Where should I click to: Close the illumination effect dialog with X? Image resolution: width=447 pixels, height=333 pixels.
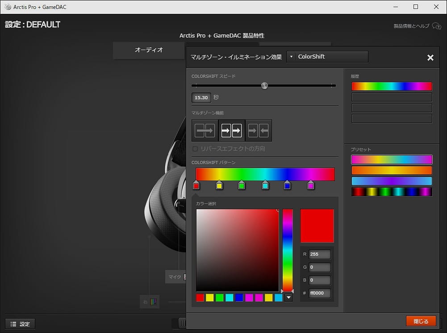click(430, 58)
